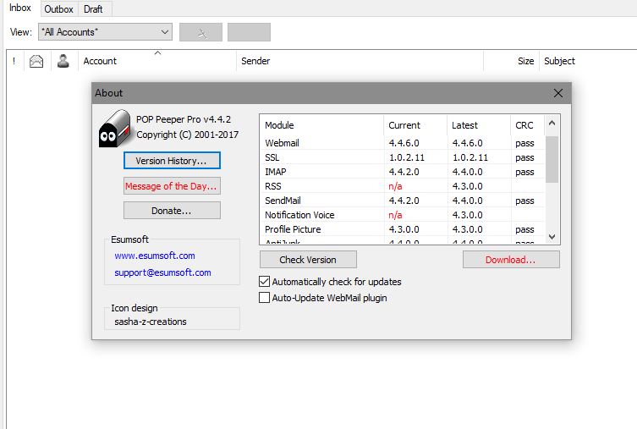This screenshot has height=429, width=637.
Task: Select the RSS module row
Action: pos(402,186)
